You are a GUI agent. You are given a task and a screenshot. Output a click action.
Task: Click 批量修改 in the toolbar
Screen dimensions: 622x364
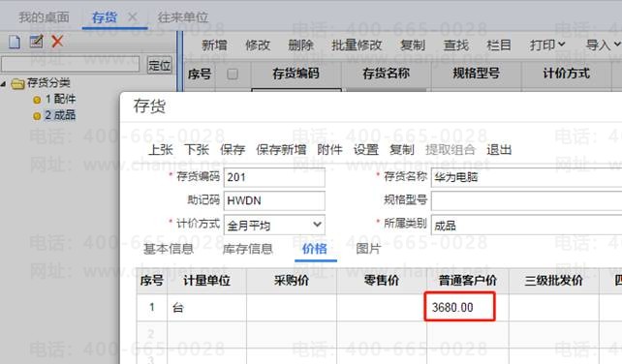tap(357, 45)
